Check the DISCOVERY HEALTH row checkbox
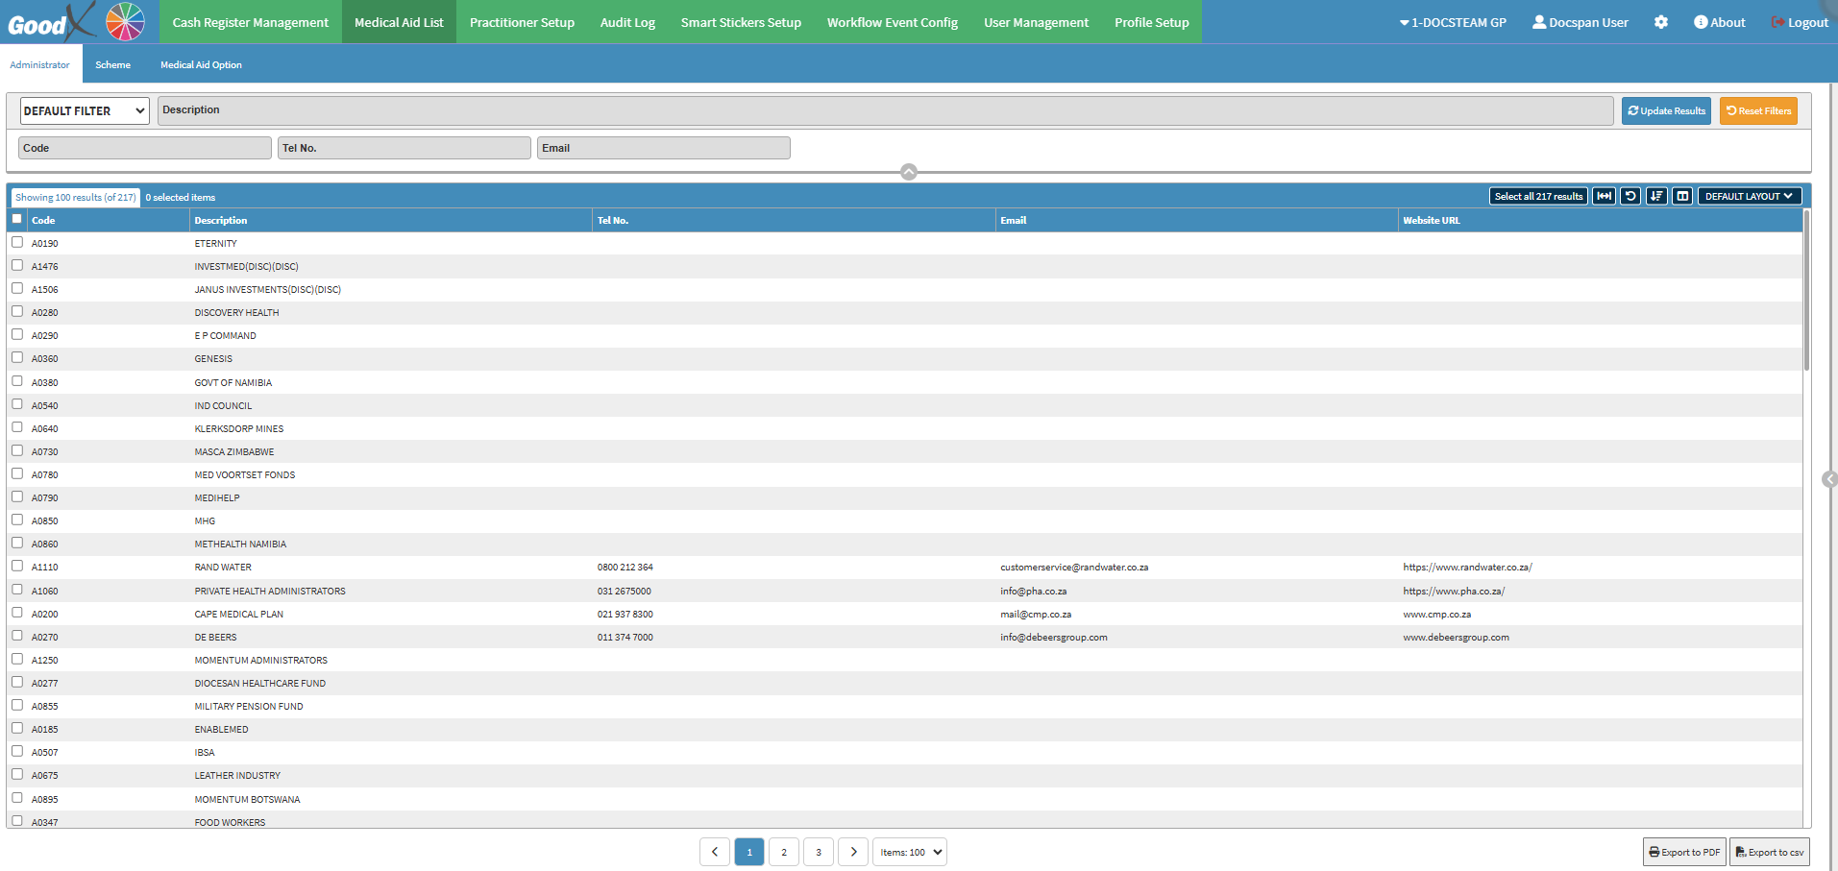The image size is (1838, 871). pos(16,311)
